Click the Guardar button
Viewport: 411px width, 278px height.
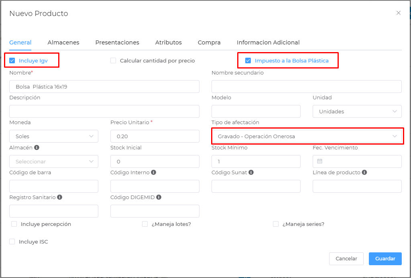385,259
